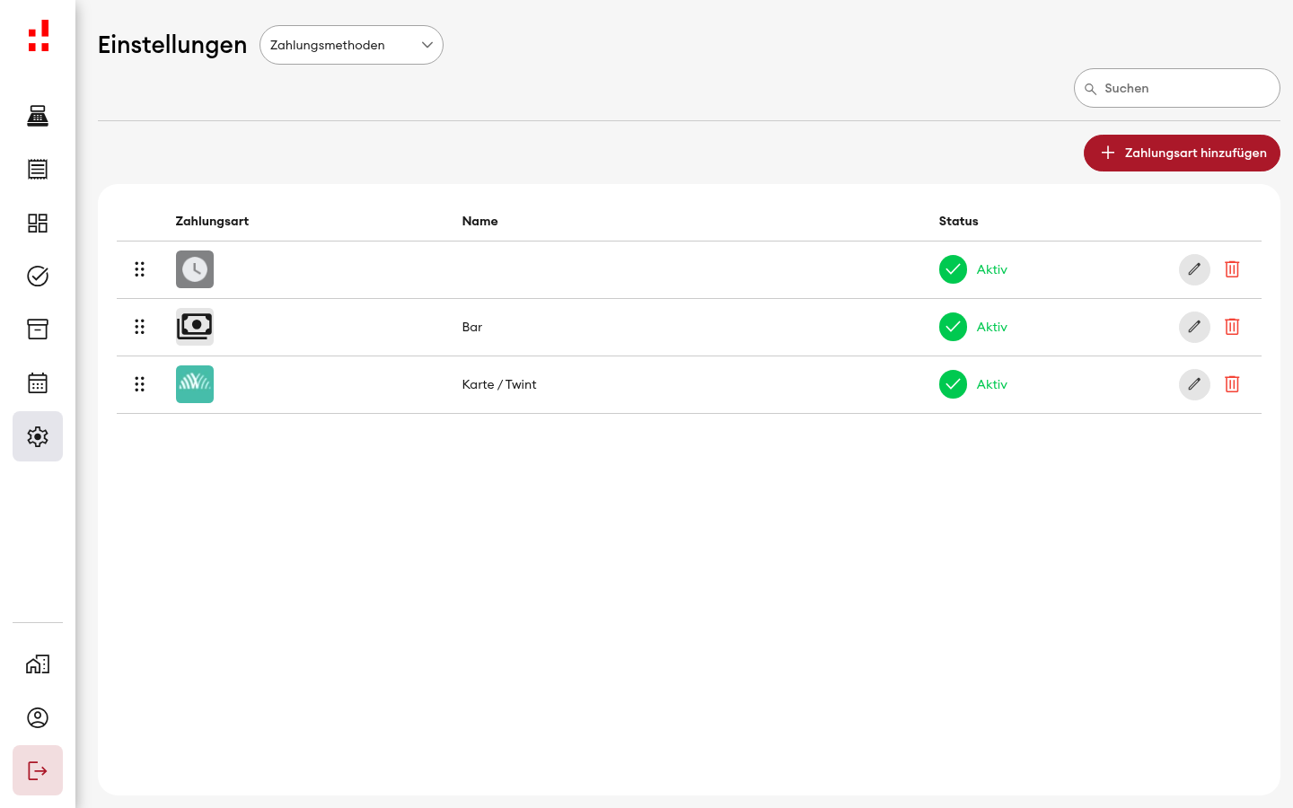Click the Aktiv label in the Bar row
This screenshot has height=808, width=1293.
pyautogui.click(x=991, y=327)
